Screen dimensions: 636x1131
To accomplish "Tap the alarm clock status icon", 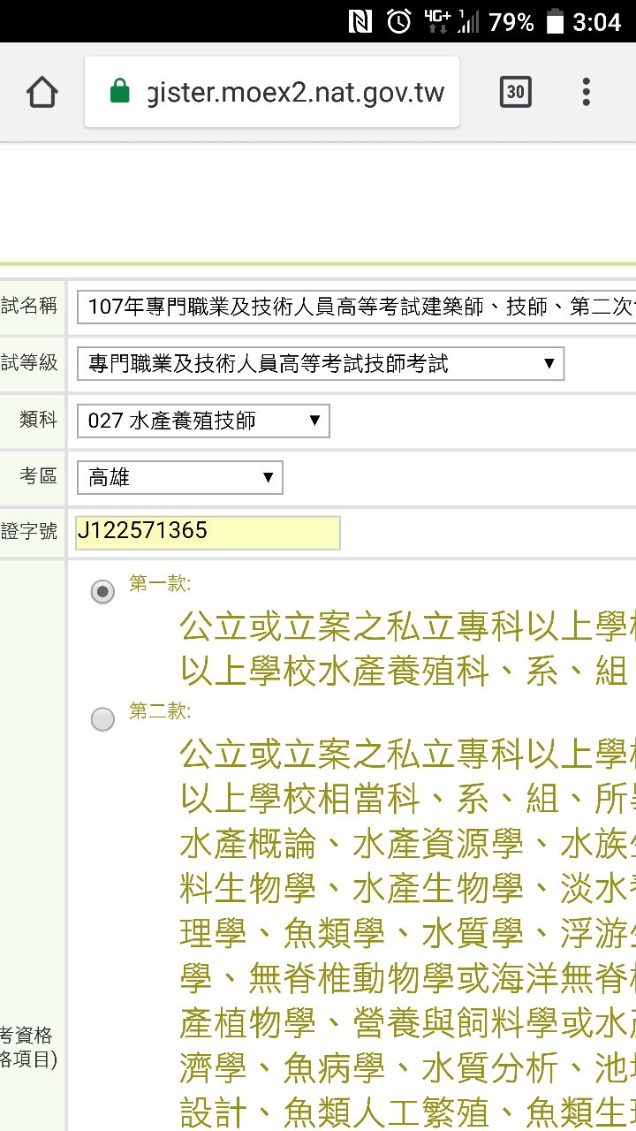I will coord(399,21).
